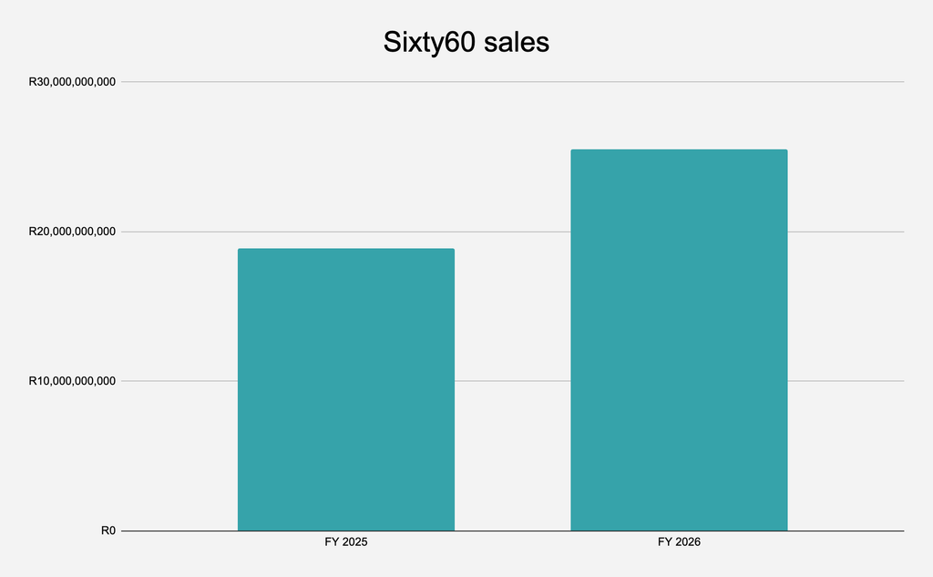Screen dimensions: 933x577
Task: Click the R10,000,000,000 axis label
Action: (72, 380)
